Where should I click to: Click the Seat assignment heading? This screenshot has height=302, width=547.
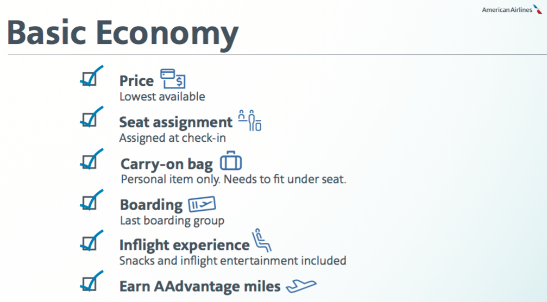click(x=176, y=122)
